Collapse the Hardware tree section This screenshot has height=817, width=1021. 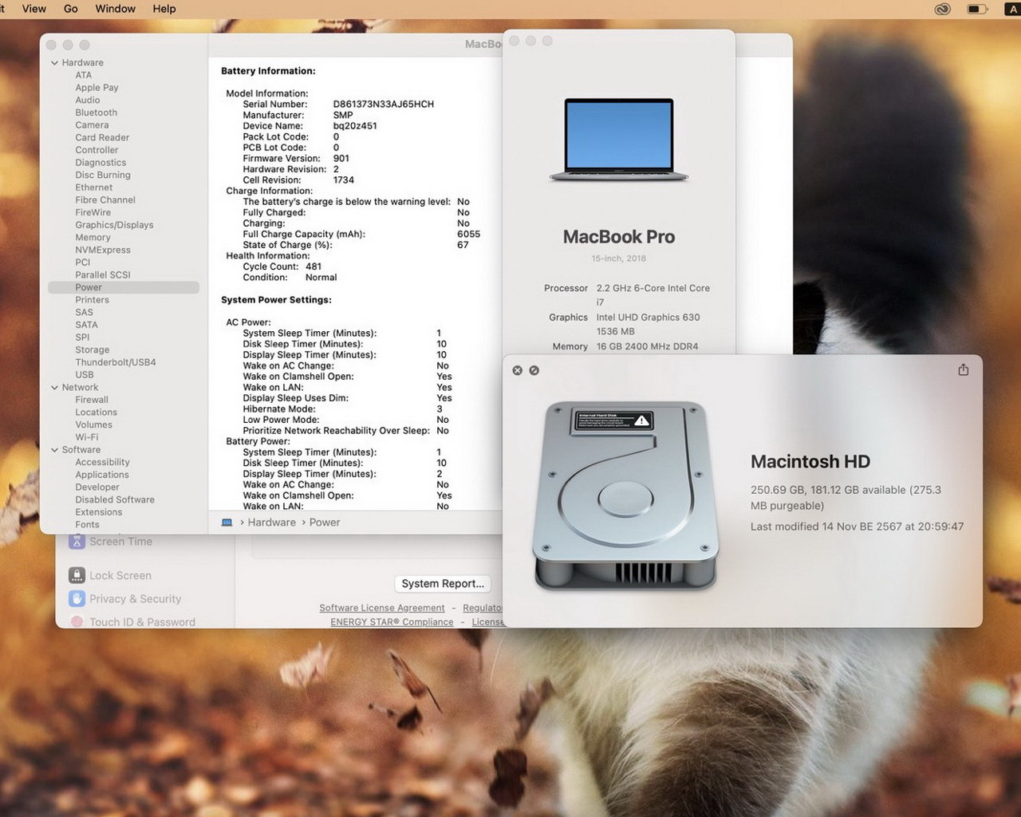pos(54,63)
